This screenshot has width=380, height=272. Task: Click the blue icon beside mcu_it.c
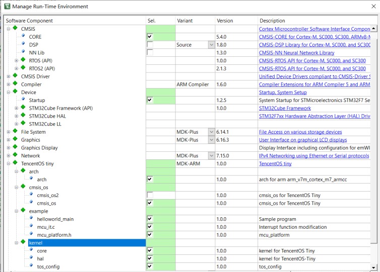(x=31, y=226)
